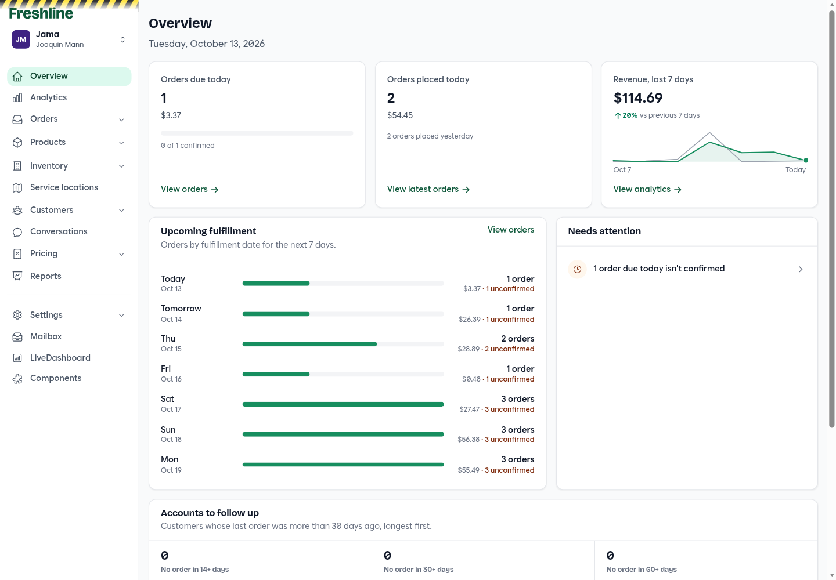Open Components from the sidebar
This screenshot has width=836, height=580.
[69, 378]
